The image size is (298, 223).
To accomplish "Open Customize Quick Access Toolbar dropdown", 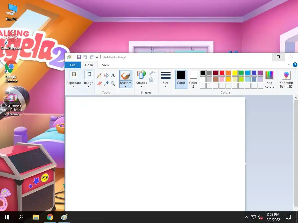I will (97, 57).
